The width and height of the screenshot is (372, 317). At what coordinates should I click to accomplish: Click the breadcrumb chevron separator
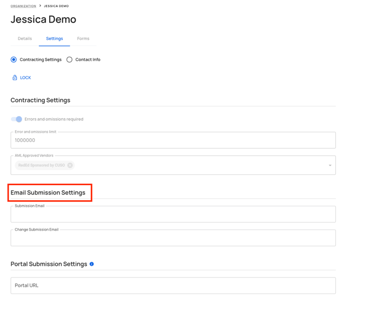pyautogui.click(x=40, y=6)
